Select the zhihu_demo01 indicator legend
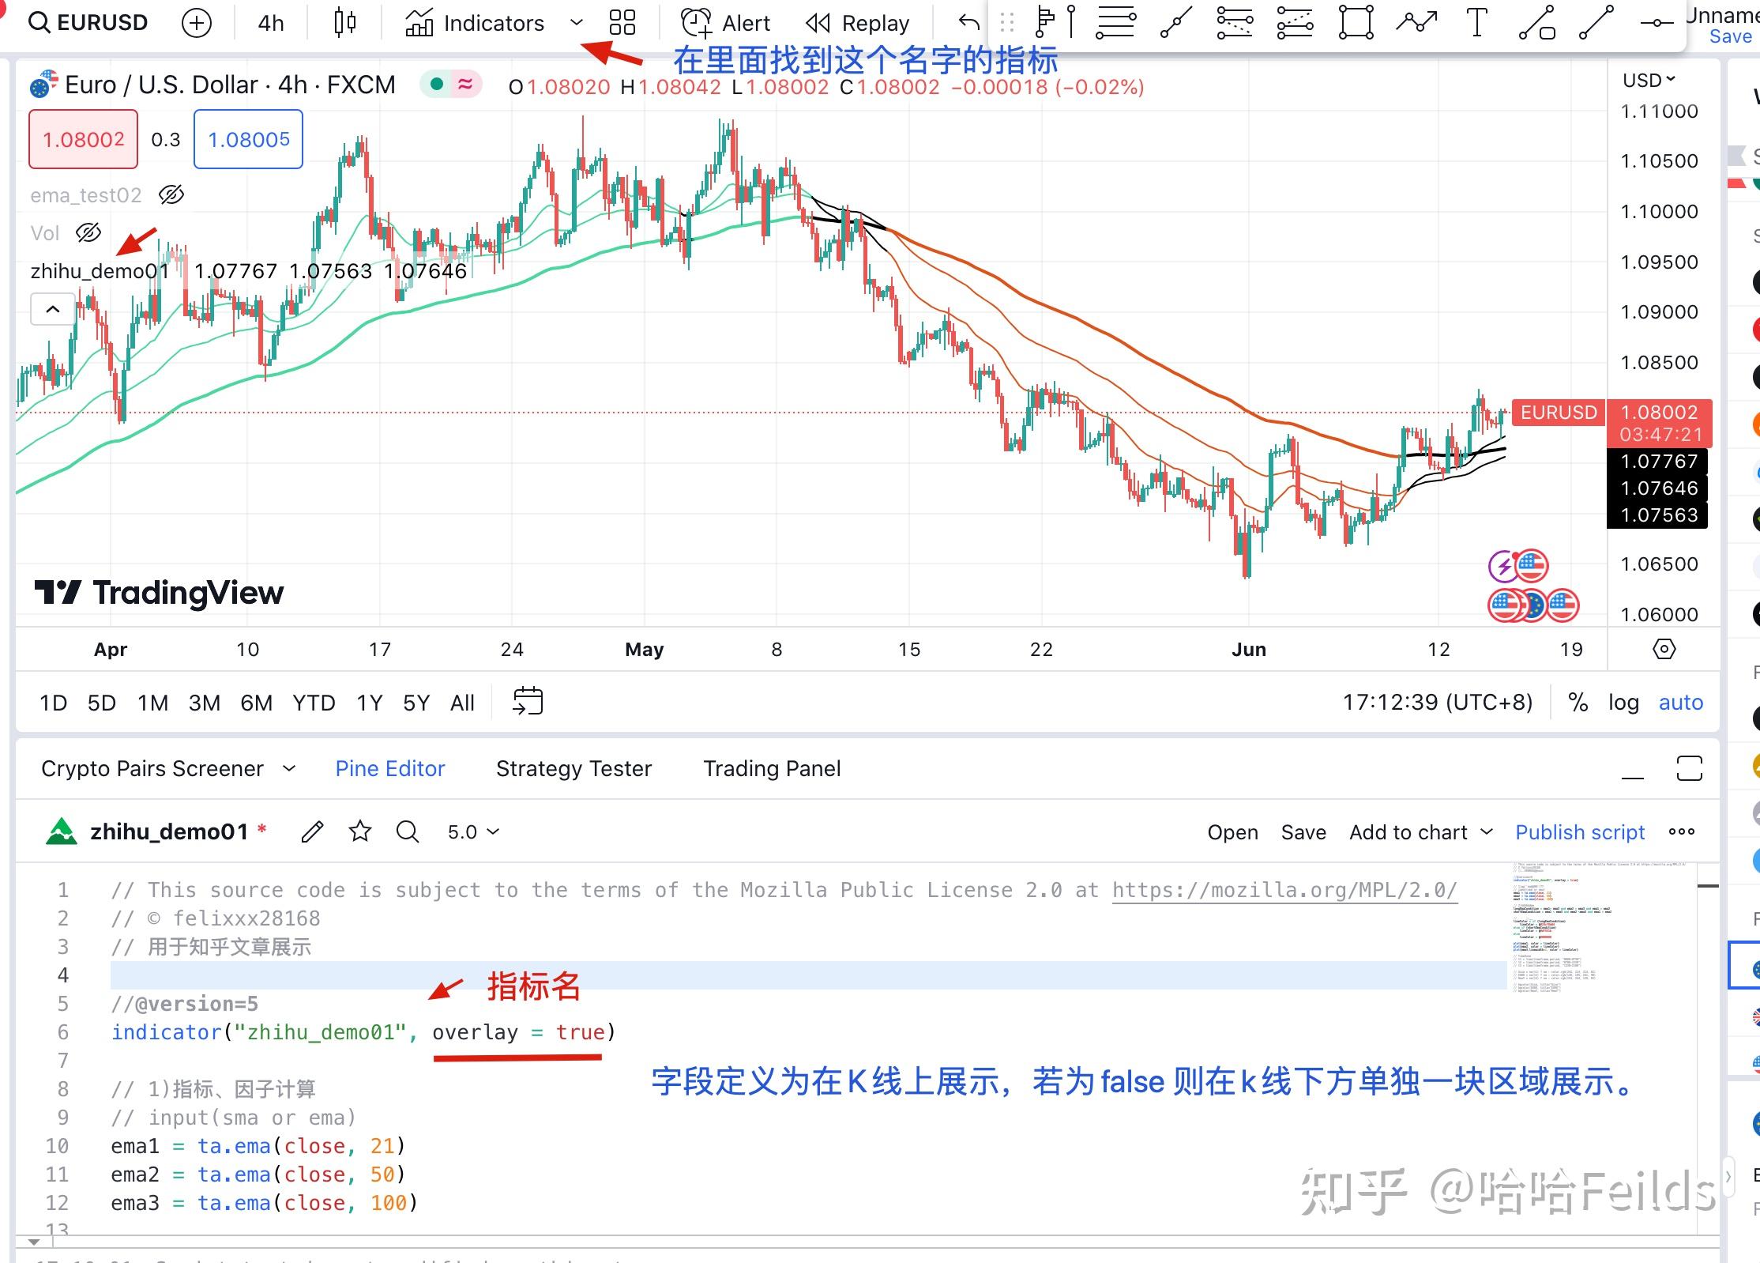Screen dimensions: 1760x1263 tap(100, 271)
